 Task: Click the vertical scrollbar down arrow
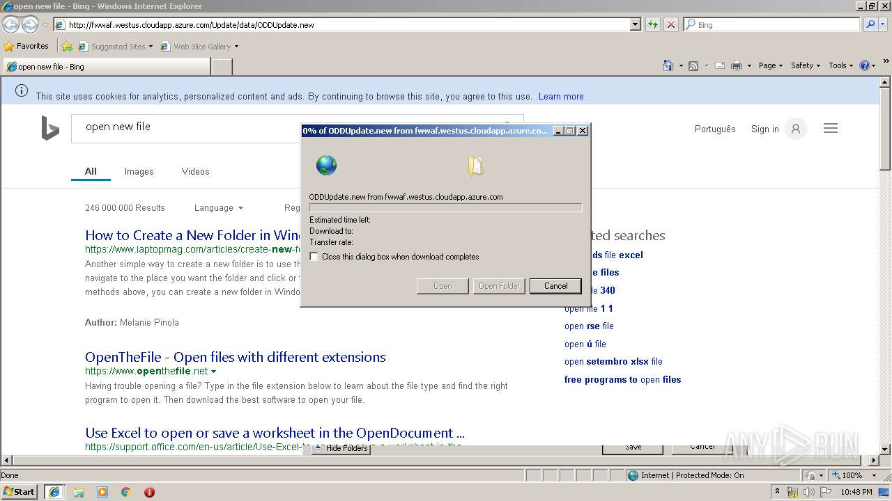pos(885,450)
